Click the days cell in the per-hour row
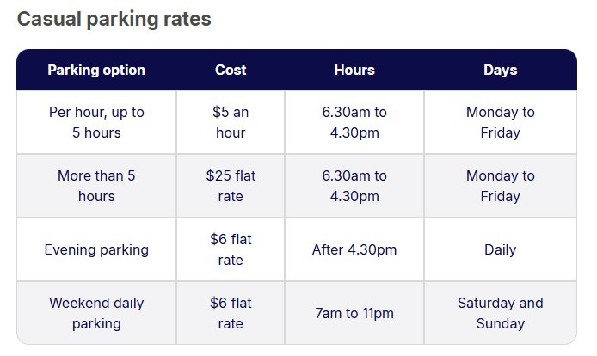The height and width of the screenshot is (356, 597). pyautogui.click(x=500, y=122)
